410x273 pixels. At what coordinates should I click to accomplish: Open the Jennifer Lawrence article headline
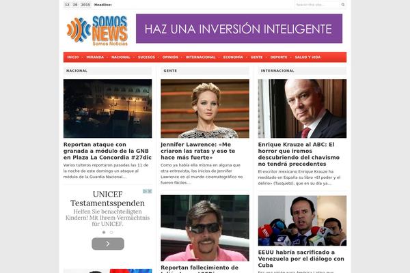[x=198, y=151]
